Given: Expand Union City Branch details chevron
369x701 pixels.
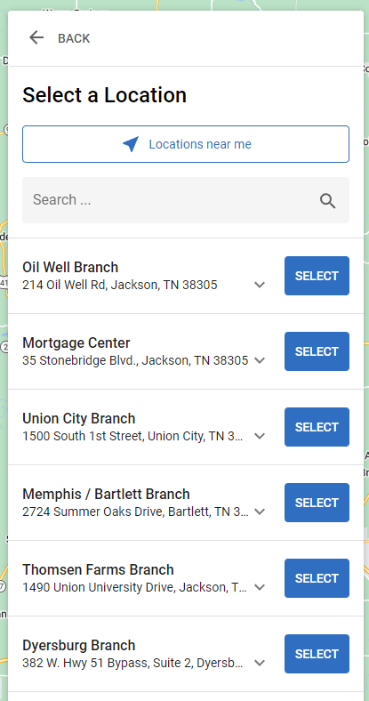Looking at the screenshot, I should [x=260, y=436].
